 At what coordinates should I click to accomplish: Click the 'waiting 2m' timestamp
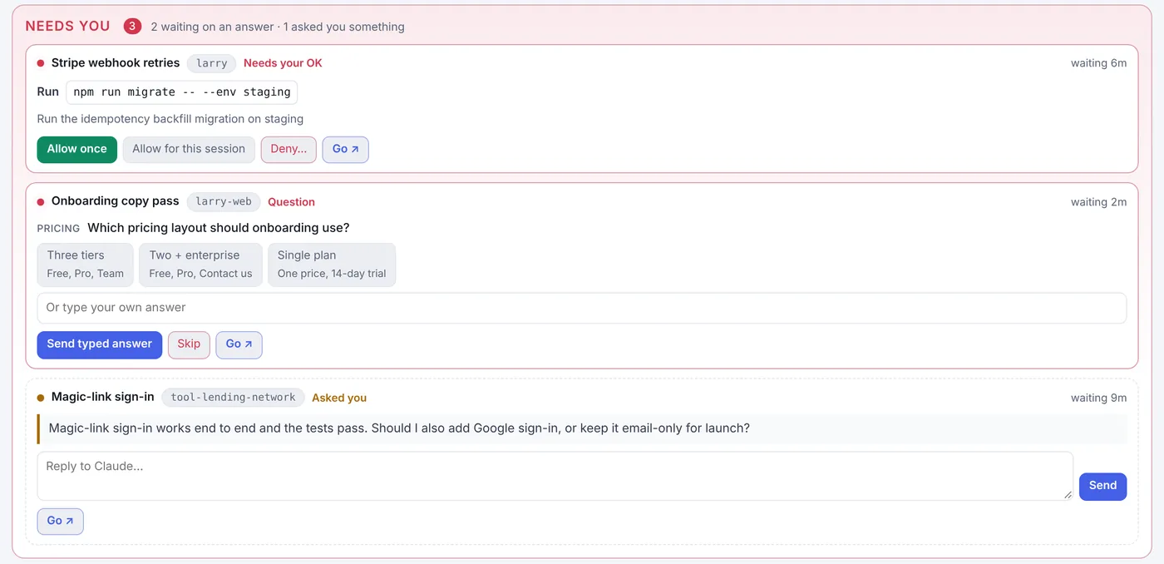pyautogui.click(x=1098, y=201)
